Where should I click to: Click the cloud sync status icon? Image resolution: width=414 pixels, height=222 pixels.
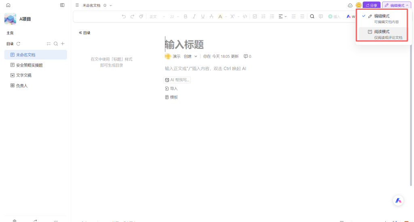[x=350, y=5]
